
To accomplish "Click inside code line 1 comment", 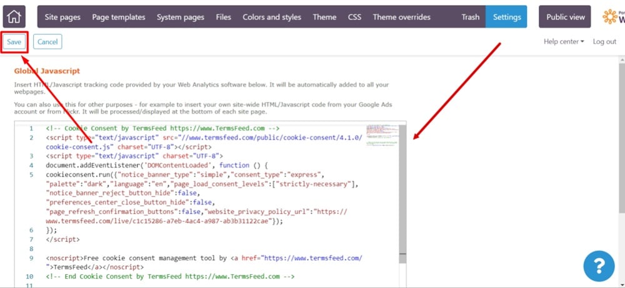I will point(162,128).
